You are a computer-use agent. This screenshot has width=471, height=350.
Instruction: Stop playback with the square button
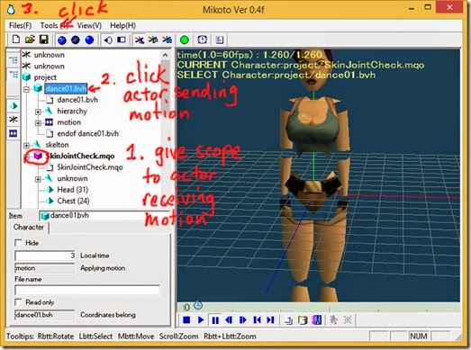click(x=186, y=320)
